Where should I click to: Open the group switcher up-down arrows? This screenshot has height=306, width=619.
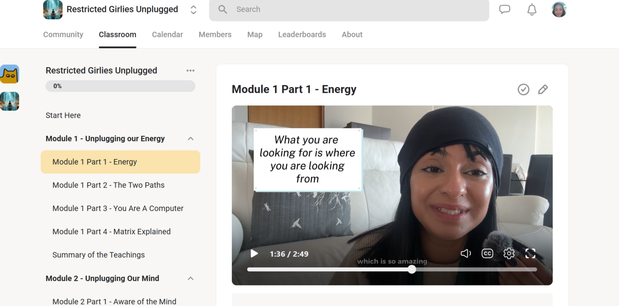click(x=193, y=9)
